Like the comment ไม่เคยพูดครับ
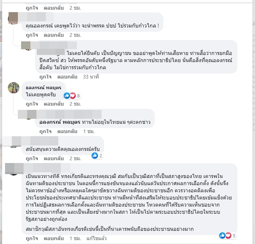This screenshot has width=255, height=244. [32, 104]
